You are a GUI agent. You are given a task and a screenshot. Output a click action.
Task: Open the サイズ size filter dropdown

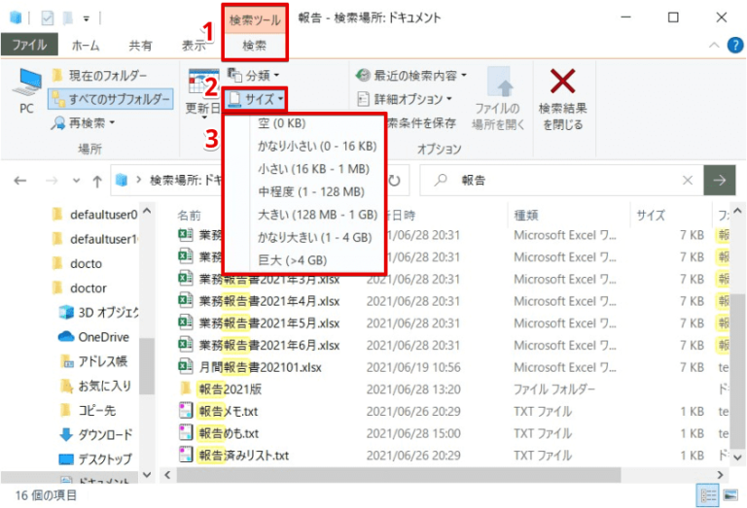tap(256, 99)
